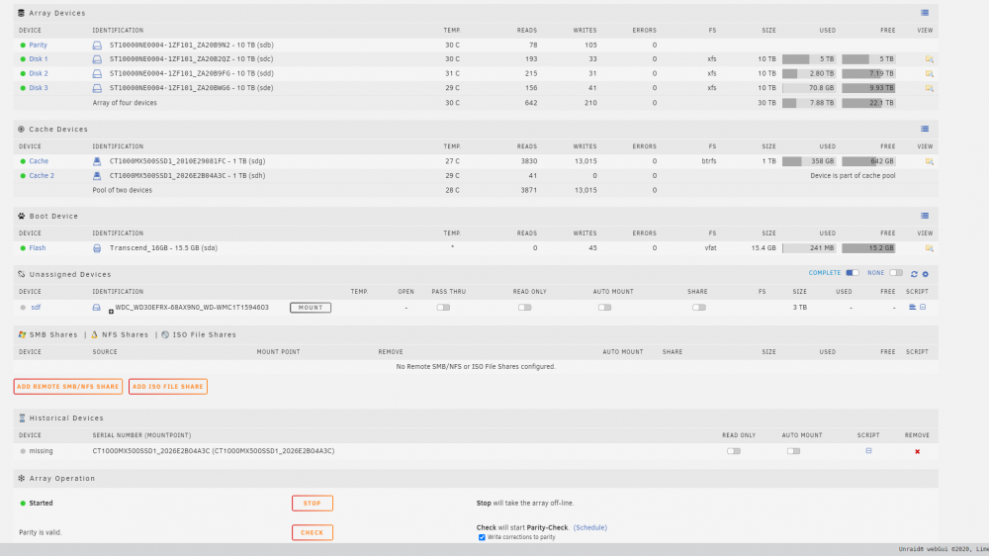Click the CHECK parity button
989x556 pixels.
[313, 532]
